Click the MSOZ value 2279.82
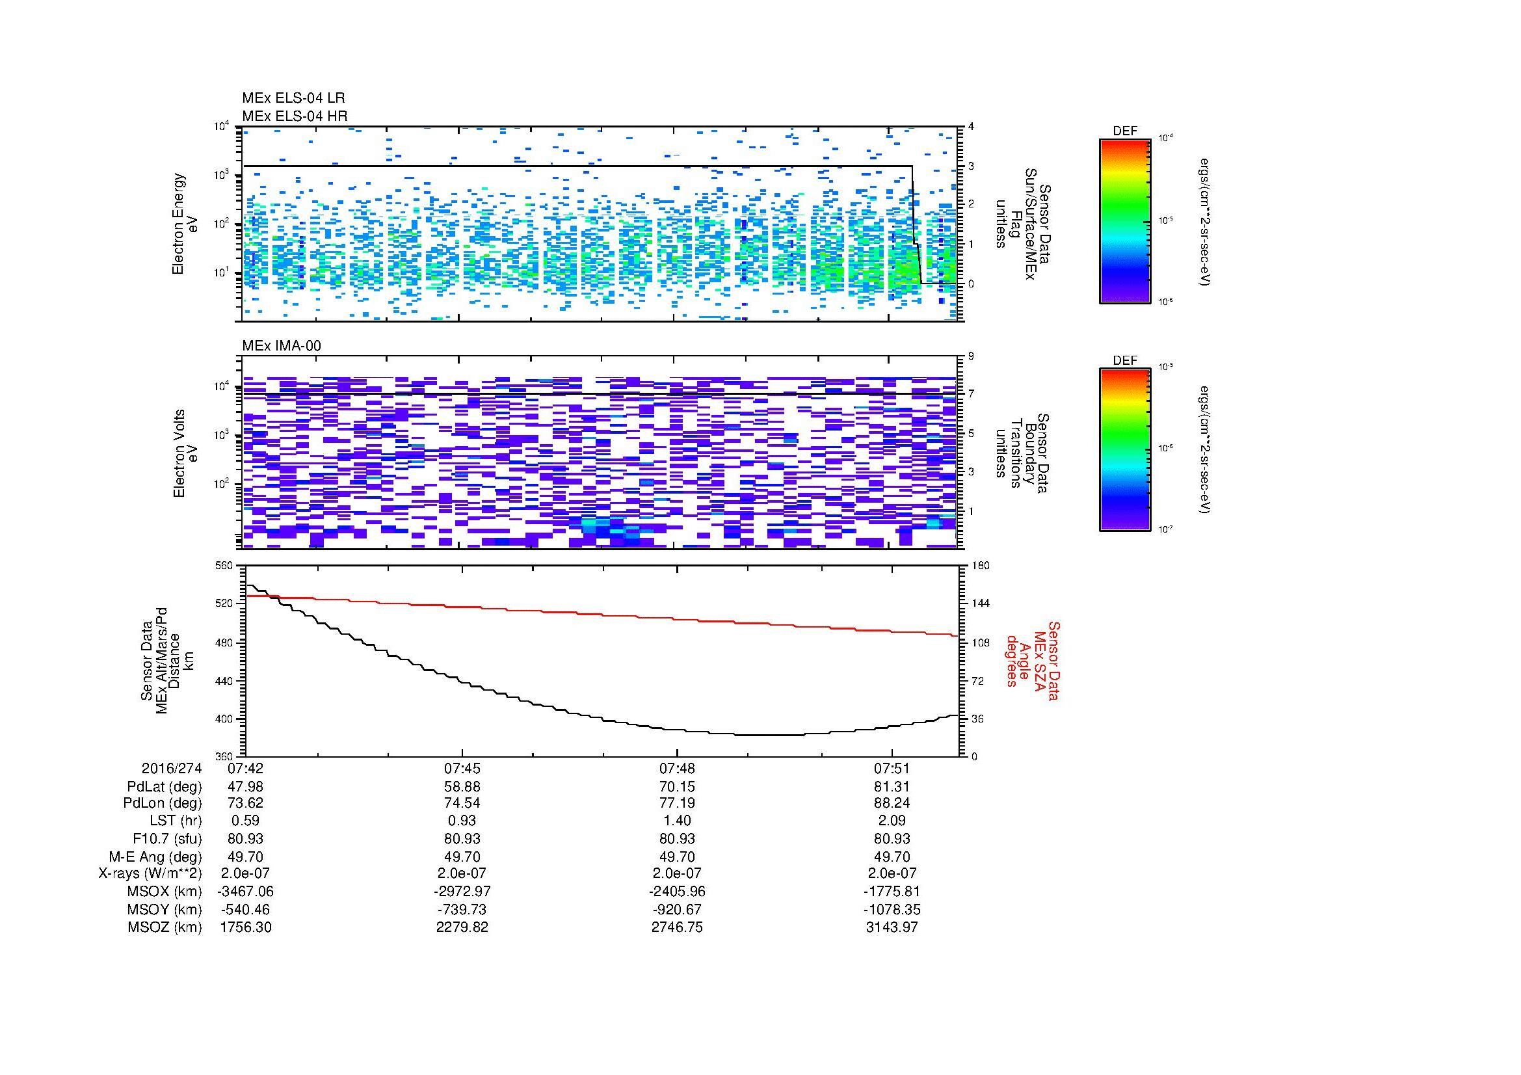Image resolution: width=1521 pixels, height=1075 pixels. [x=462, y=927]
